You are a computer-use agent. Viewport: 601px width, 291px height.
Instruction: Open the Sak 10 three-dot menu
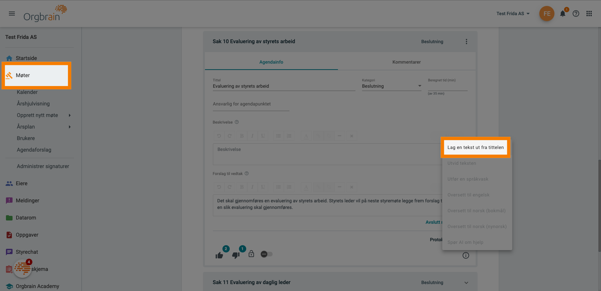pyautogui.click(x=466, y=42)
